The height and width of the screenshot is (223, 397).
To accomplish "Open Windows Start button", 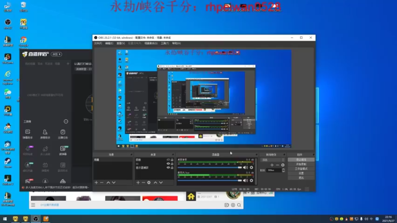I will click(5, 219).
